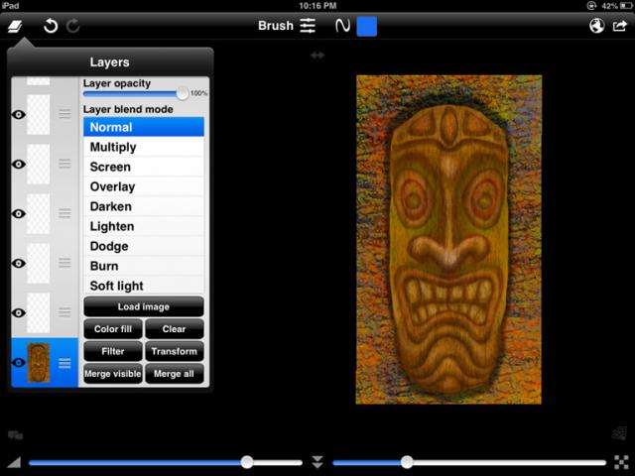Toggle visibility of the topmost empty layer

(19, 115)
